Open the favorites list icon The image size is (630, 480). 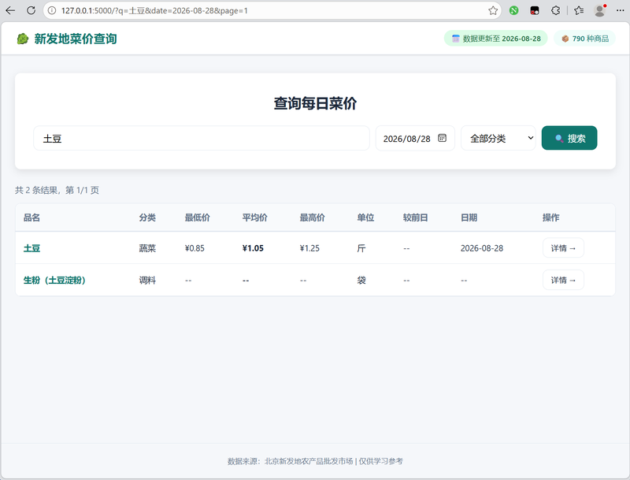579,10
